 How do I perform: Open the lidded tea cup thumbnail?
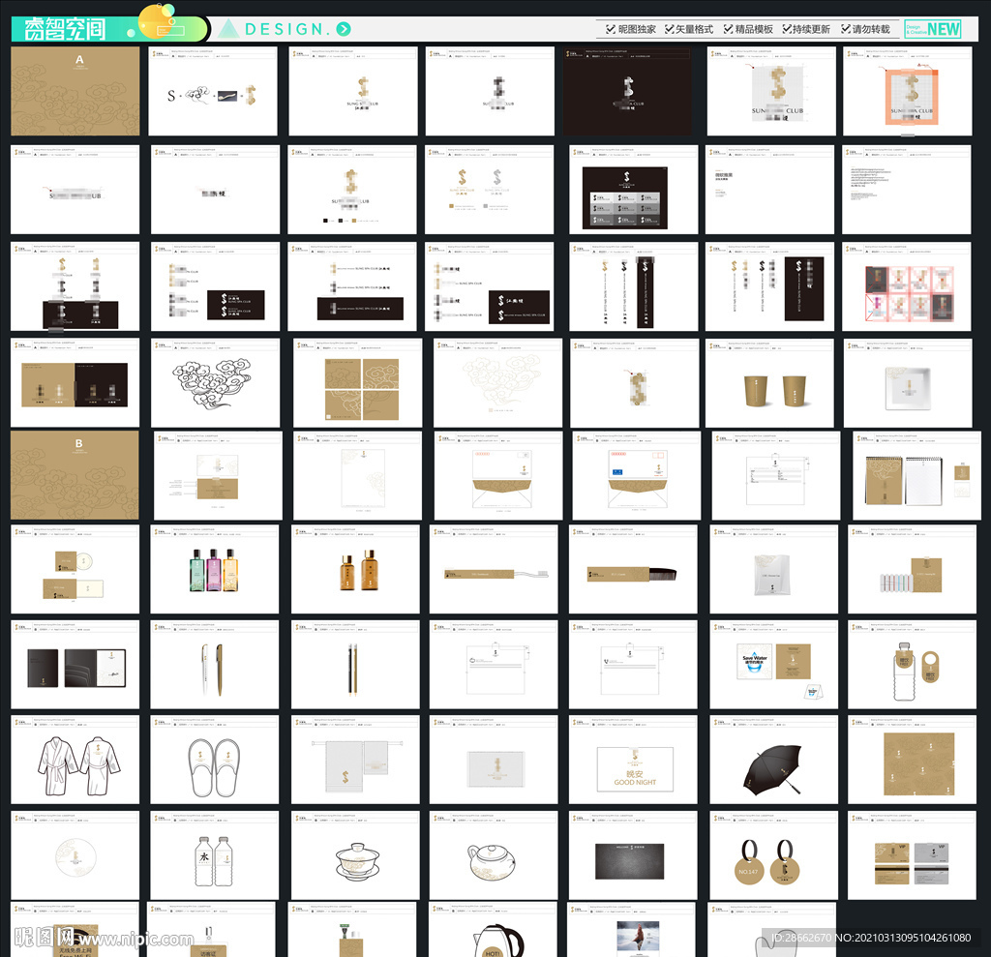(x=355, y=855)
